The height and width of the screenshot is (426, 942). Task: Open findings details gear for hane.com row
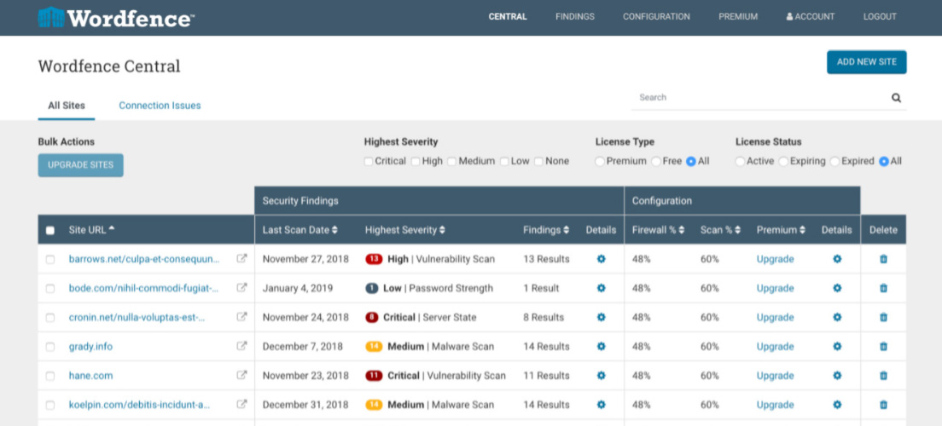point(601,376)
